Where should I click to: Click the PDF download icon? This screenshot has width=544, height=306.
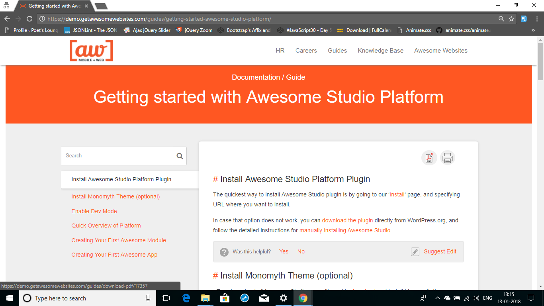pyautogui.click(x=429, y=158)
